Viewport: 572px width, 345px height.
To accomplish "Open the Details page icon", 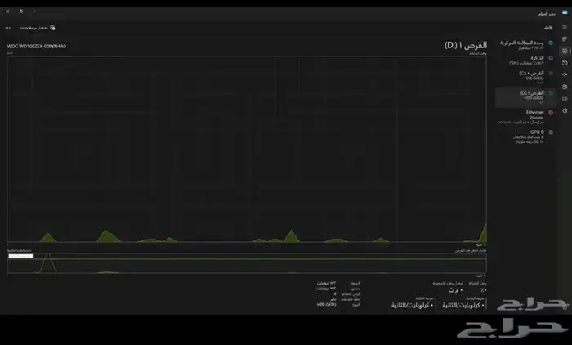I will point(564,97).
